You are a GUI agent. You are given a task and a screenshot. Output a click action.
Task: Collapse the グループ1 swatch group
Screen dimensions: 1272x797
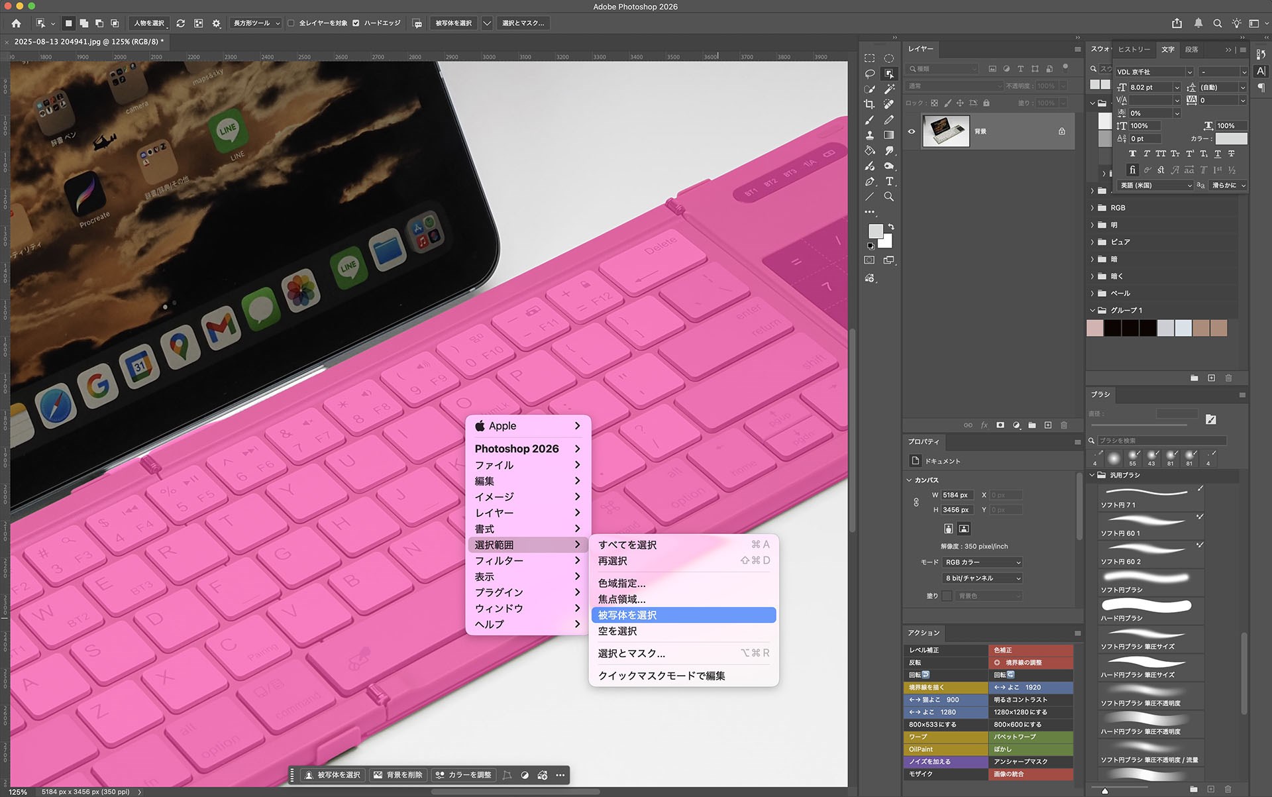pos(1093,310)
